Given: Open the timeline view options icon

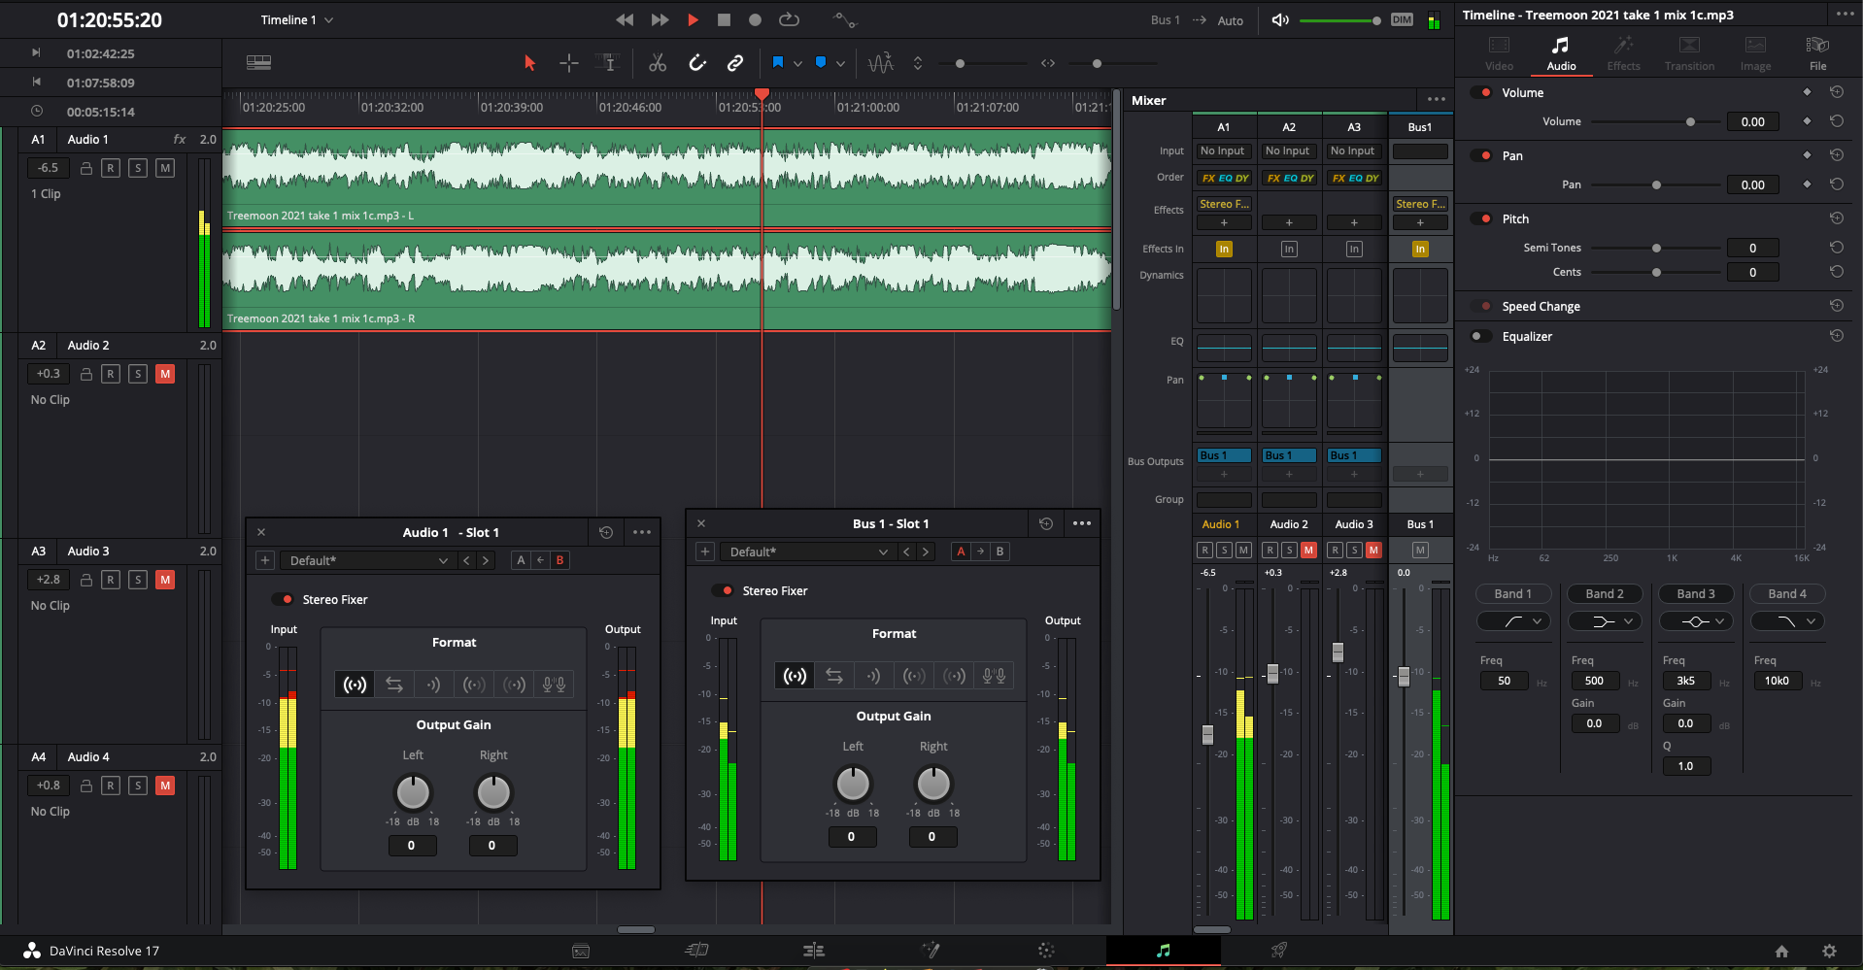Looking at the screenshot, I should 258,63.
